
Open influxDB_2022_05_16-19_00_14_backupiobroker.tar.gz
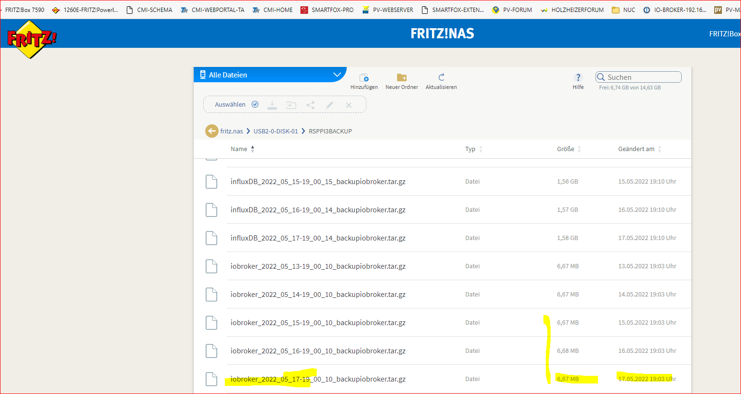tap(318, 210)
